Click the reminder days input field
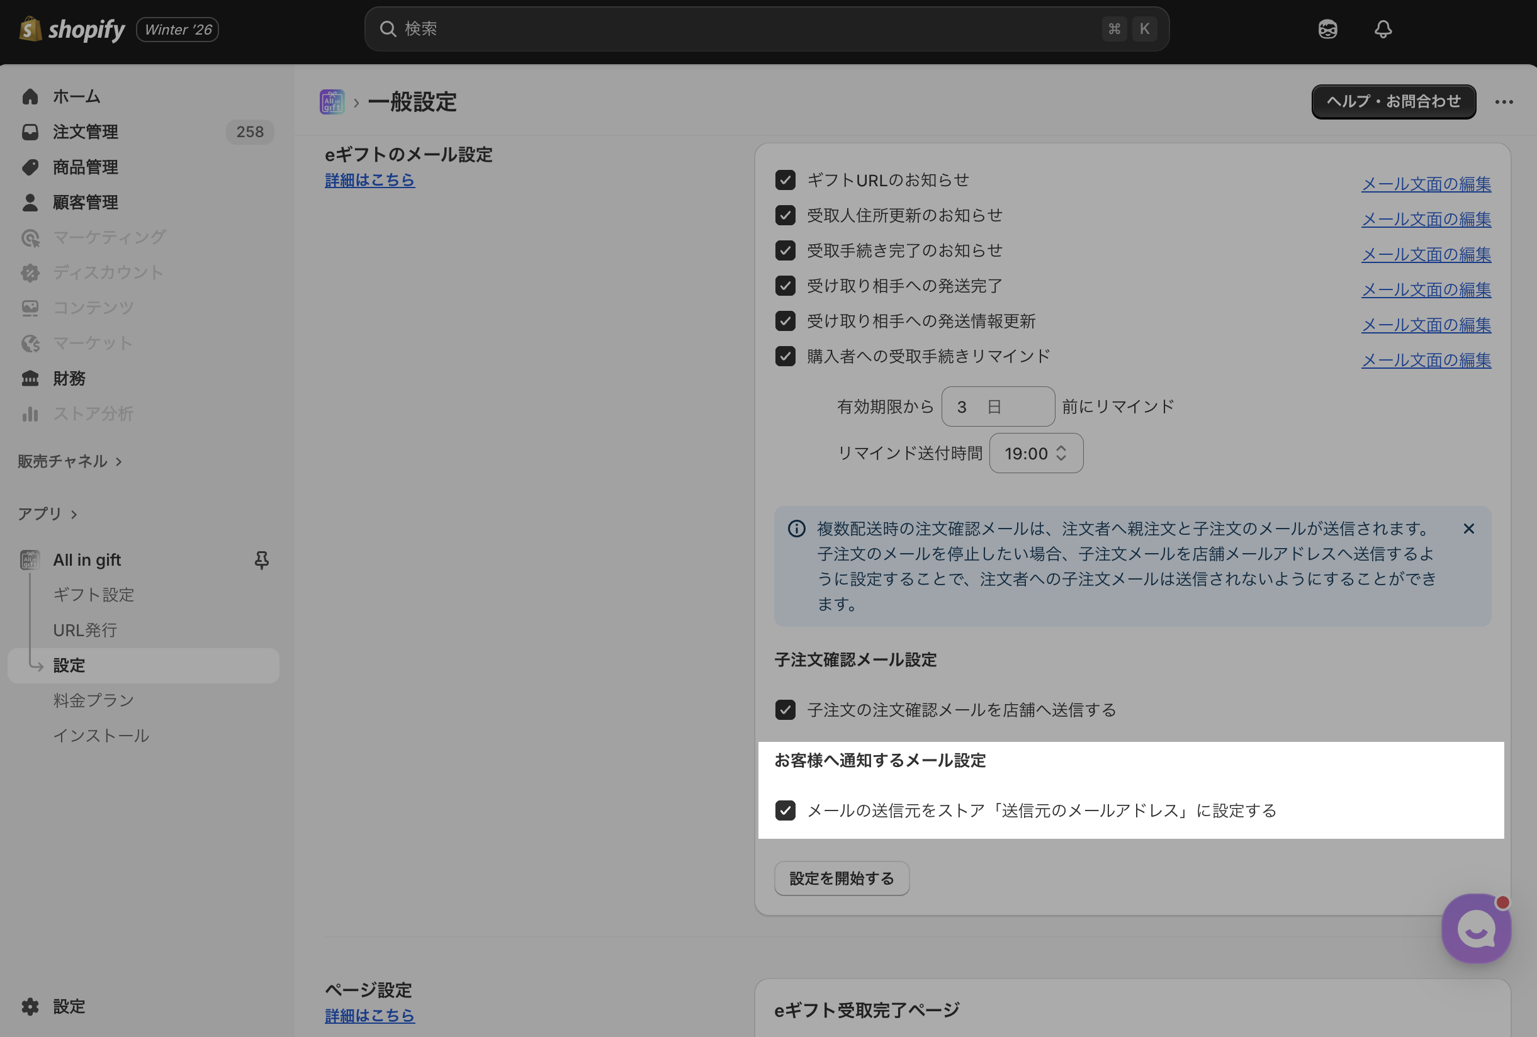The width and height of the screenshot is (1537, 1037). [x=997, y=406]
